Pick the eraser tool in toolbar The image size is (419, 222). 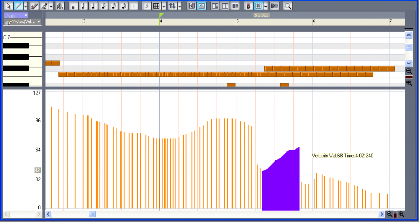tap(34, 6)
